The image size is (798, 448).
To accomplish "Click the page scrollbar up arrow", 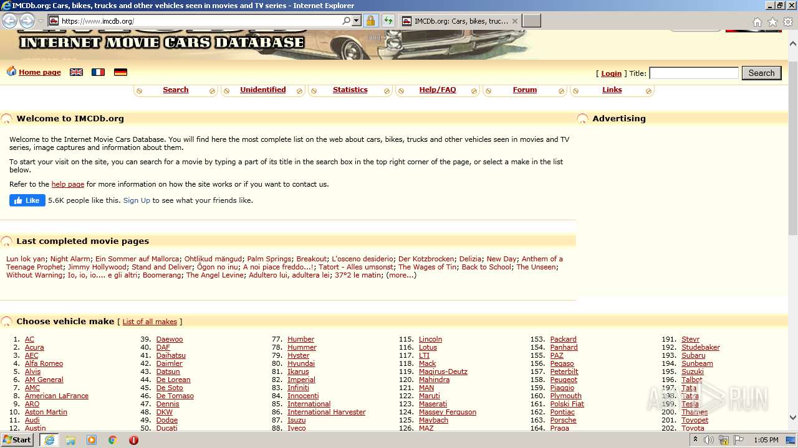I will pos(793,44).
